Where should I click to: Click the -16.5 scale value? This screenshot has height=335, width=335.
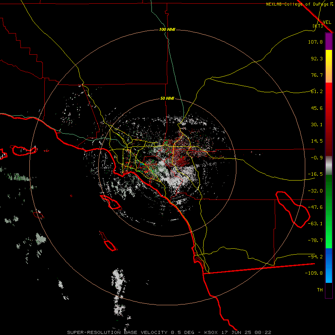(315, 174)
